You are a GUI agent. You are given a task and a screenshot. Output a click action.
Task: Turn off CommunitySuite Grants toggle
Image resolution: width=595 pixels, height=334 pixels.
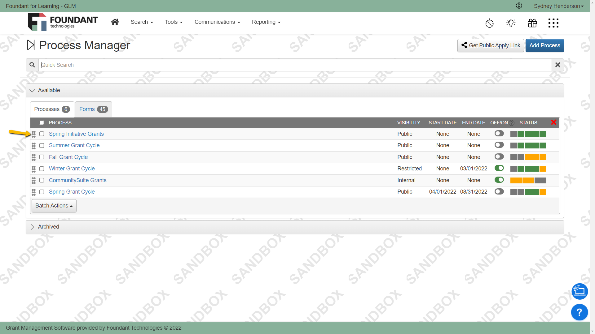499,180
